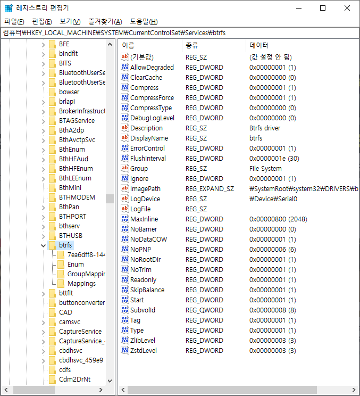360x396 pixels.
Task: Expand the BFE key node
Action: [x=43, y=44]
